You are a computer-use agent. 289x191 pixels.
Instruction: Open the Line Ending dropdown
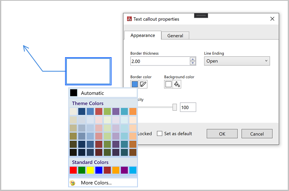pyautogui.click(x=237, y=61)
